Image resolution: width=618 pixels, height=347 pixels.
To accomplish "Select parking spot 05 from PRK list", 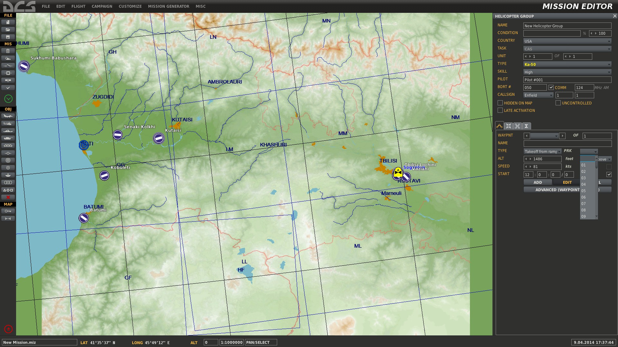I will (x=588, y=191).
